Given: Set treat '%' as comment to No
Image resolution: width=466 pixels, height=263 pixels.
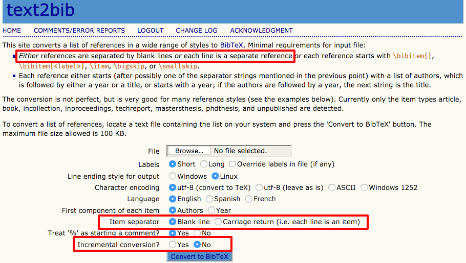Looking at the screenshot, I should click(x=197, y=233).
